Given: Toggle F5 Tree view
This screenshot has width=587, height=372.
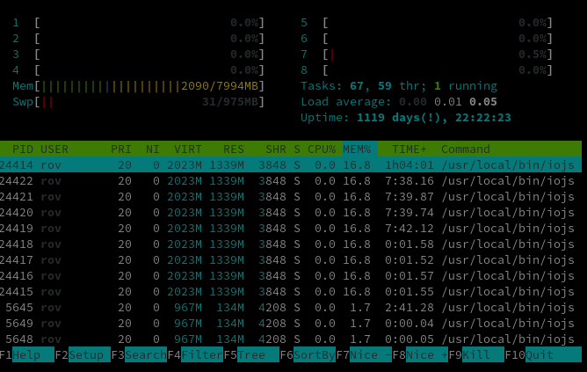Looking at the screenshot, I should click(251, 354).
